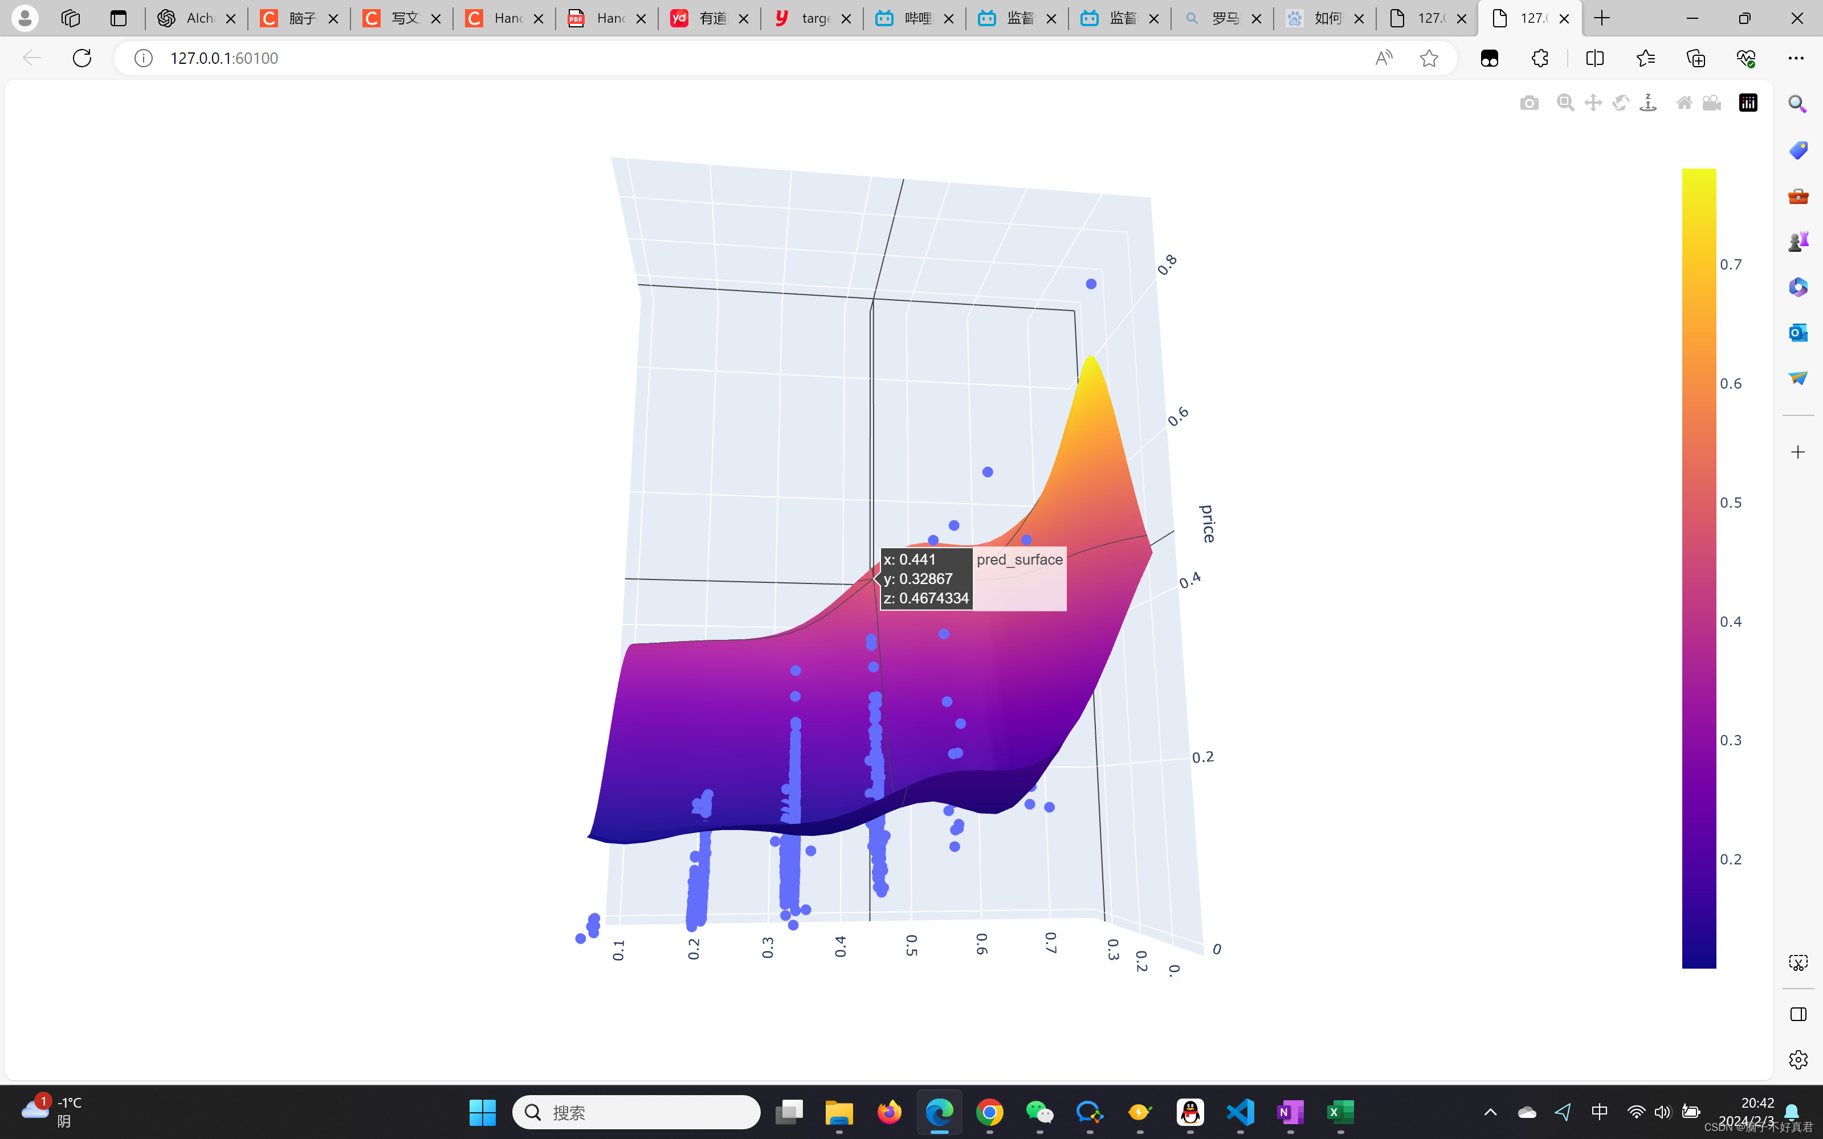Open weather widget showing -1°C

pos(51,1112)
